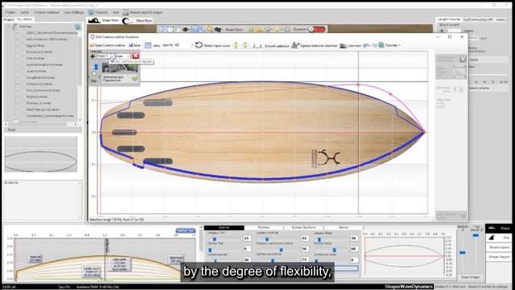Click the color box icon in outline toolbar
515x290 pixels.
coord(148,45)
